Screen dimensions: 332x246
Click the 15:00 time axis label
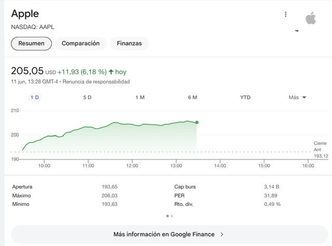click(264, 166)
